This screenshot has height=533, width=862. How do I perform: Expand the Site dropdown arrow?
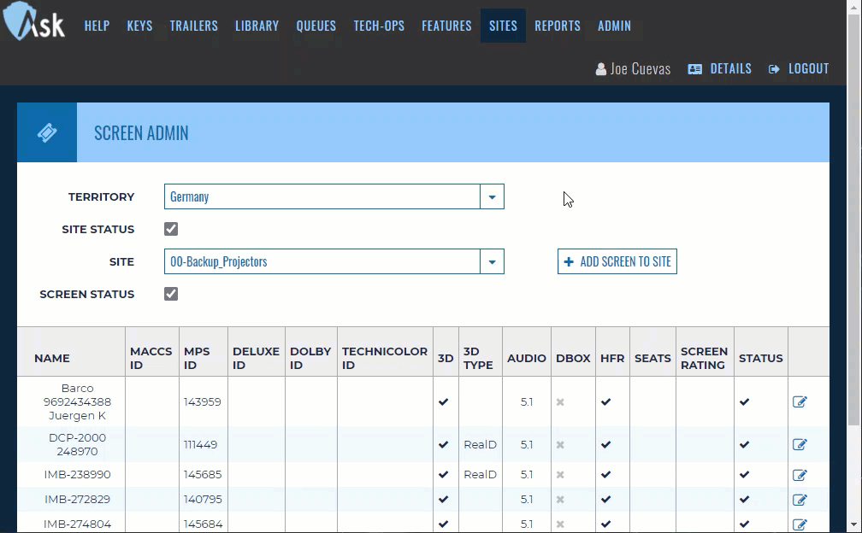pos(492,261)
